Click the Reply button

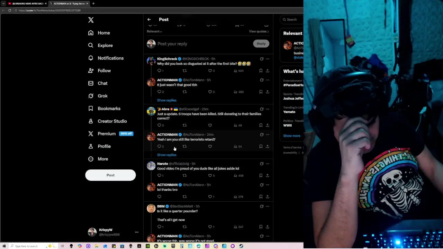261,44
